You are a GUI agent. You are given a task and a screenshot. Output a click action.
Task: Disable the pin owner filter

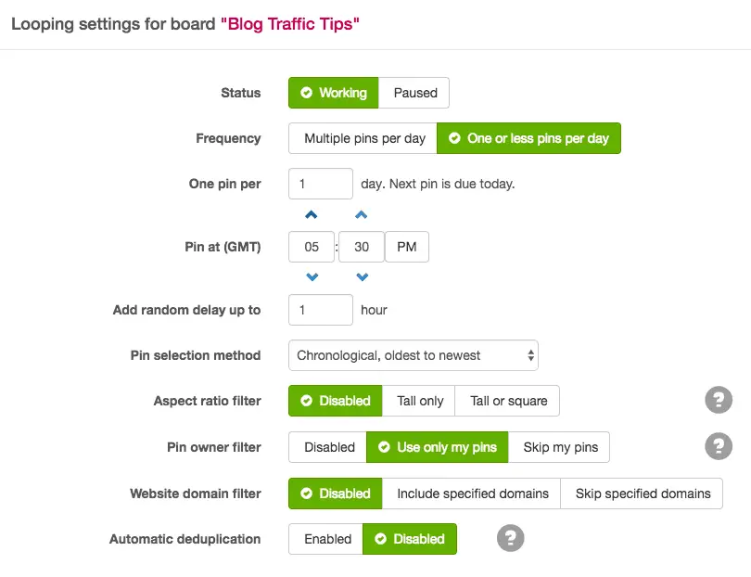[x=327, y=446]
